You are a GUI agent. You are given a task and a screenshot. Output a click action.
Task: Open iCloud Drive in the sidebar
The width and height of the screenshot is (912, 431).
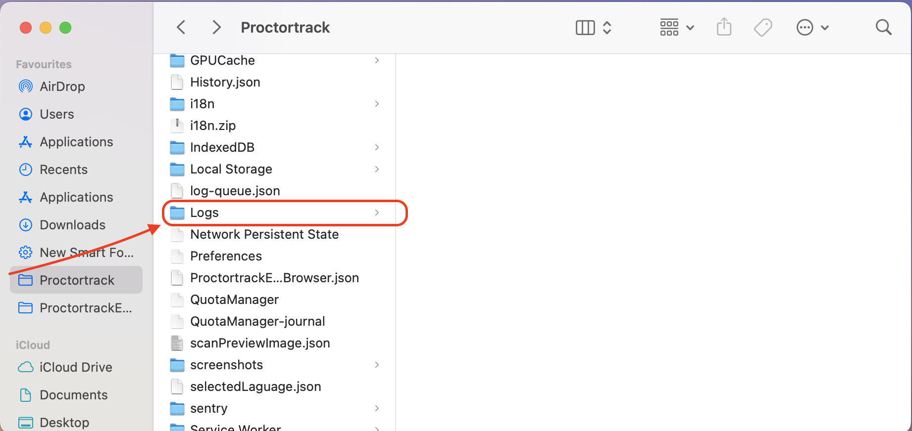[x=76, y=367]
